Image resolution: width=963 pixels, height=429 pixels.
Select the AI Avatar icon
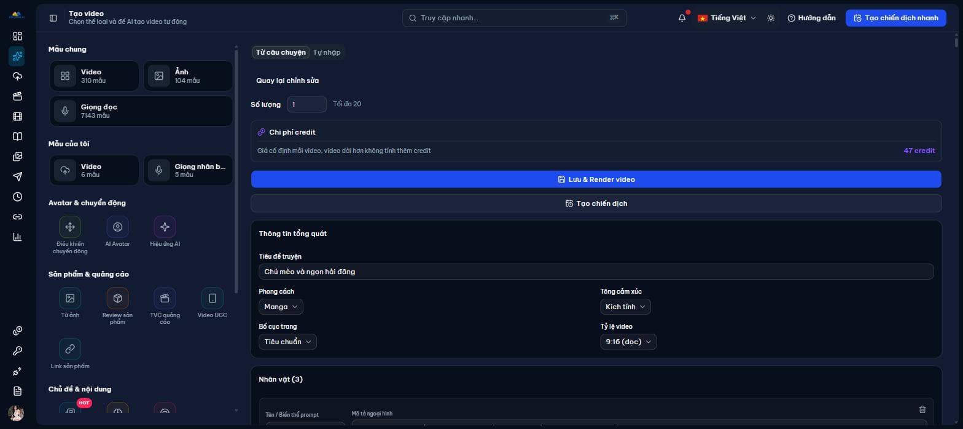117,227
